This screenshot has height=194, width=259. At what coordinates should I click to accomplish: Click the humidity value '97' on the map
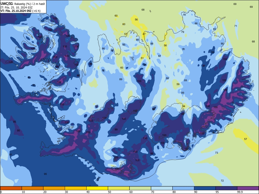pos(204,66)
